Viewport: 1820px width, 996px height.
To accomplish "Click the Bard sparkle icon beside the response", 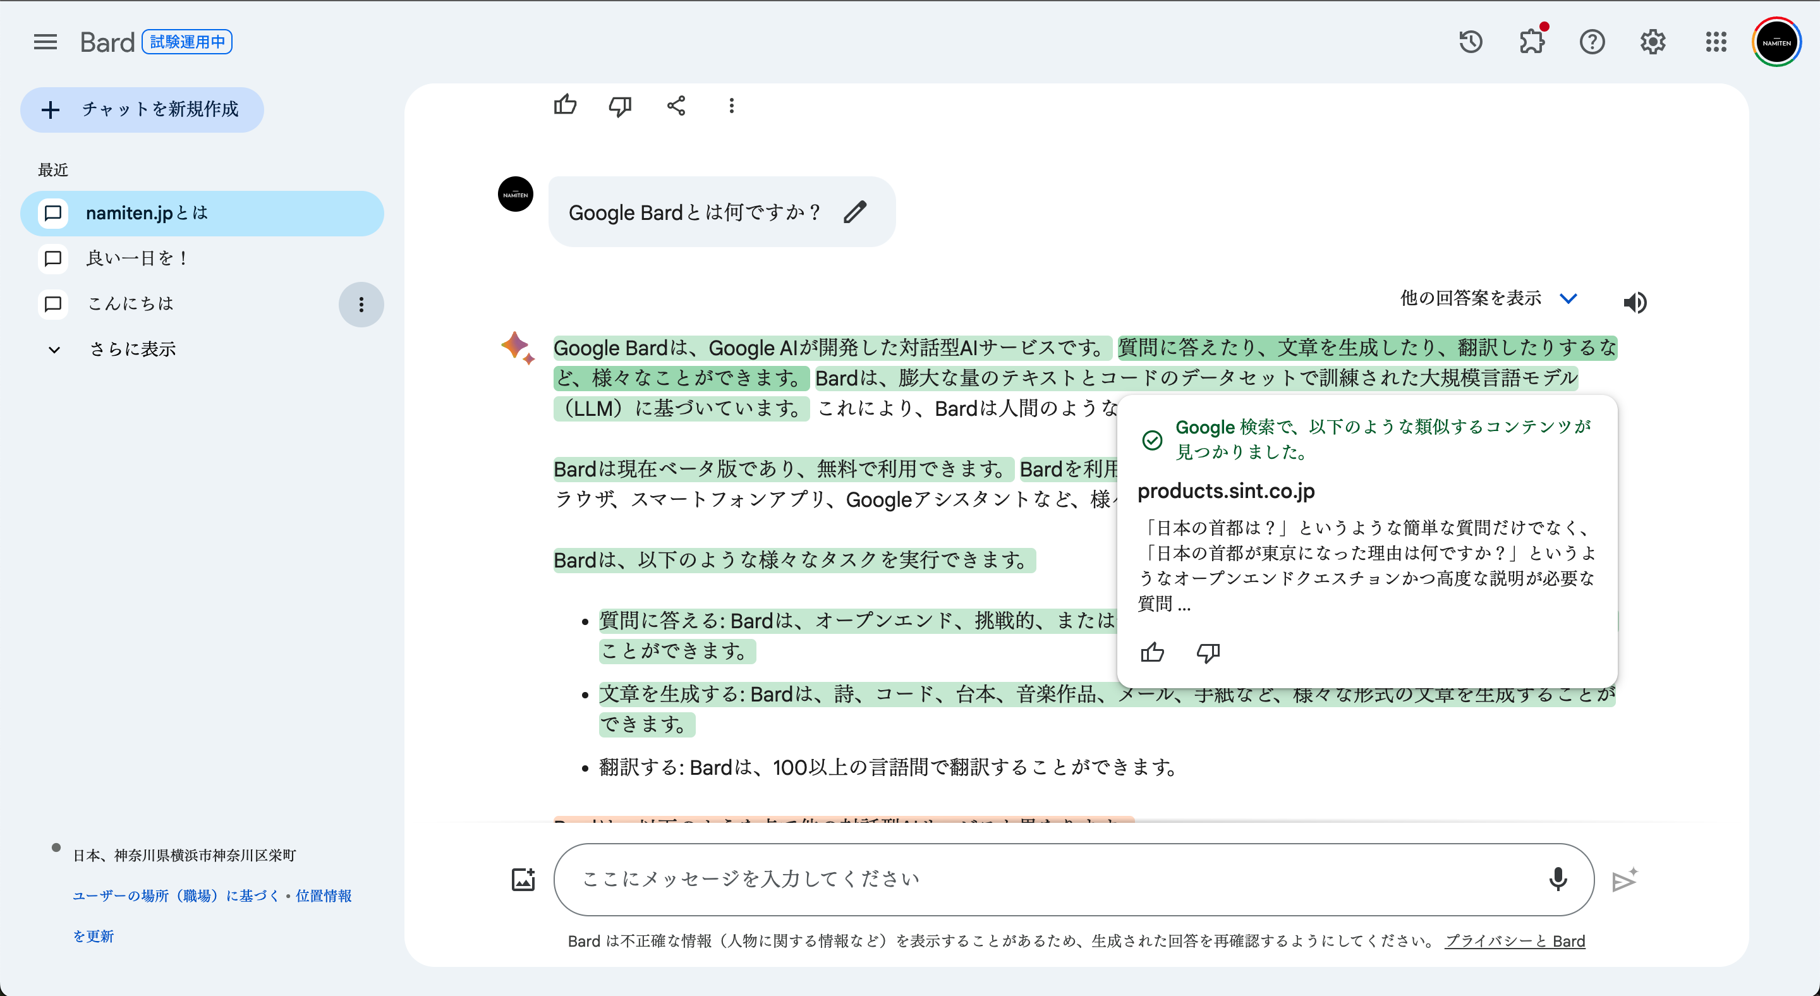I will pos(517,348).
